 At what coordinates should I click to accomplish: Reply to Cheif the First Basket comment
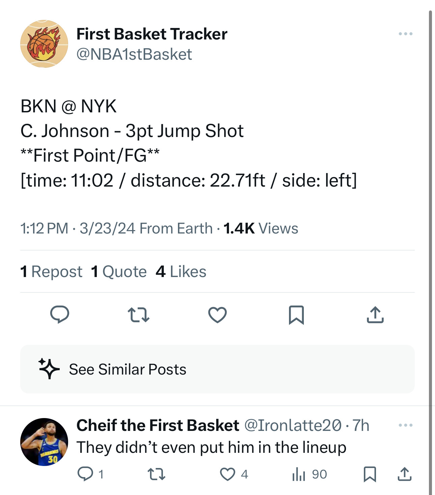coord(85,474)
